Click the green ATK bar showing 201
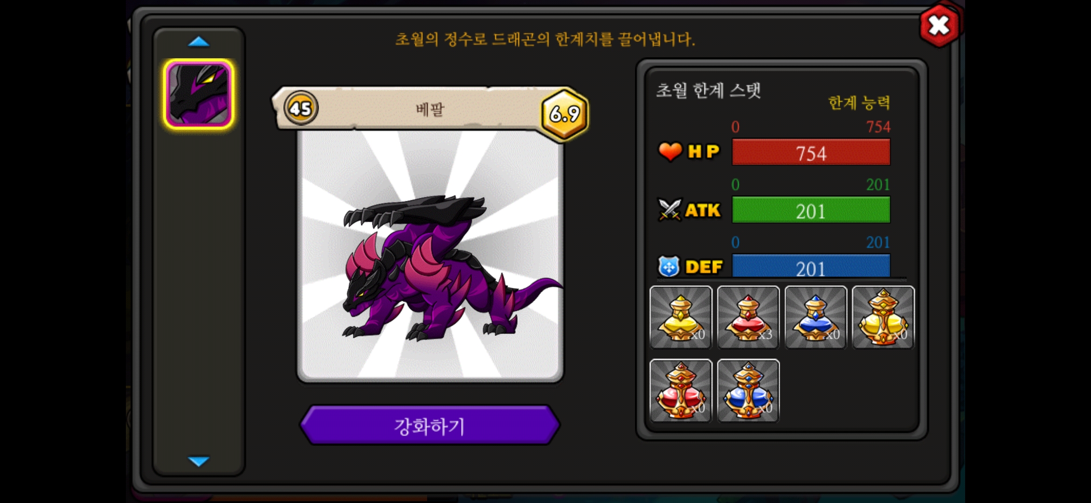Viewport: 1091px width, 503px height. coord(811,210)
